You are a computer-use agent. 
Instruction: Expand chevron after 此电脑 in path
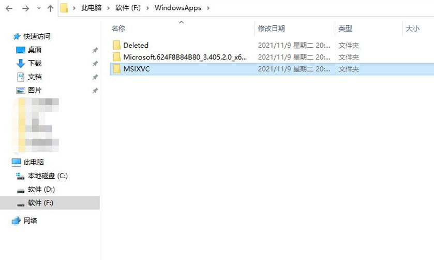pos(109,8)
